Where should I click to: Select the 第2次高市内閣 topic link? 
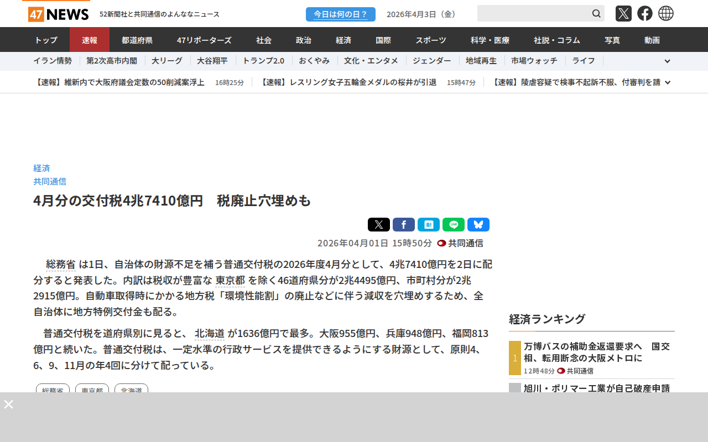111,61
